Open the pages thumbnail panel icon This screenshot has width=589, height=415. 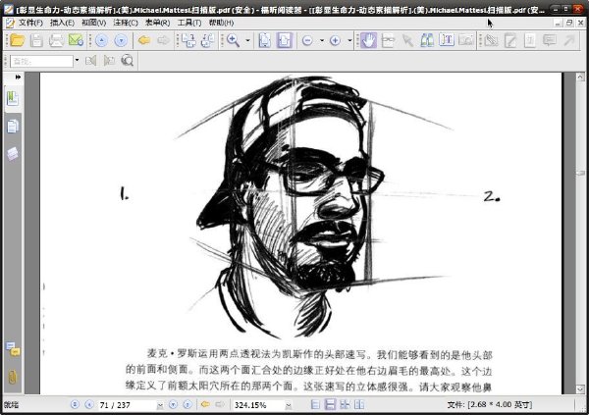pos(13,127)
